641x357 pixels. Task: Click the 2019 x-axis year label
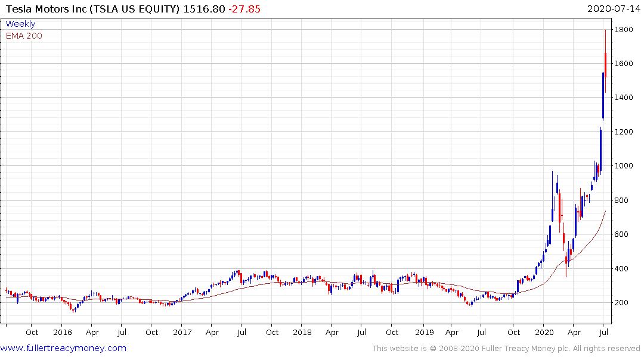[x=425, y=333]
